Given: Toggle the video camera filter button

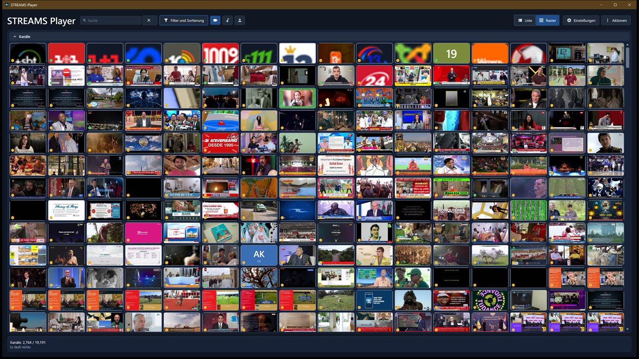Looking at the screenshot, I should tap(215, 21).
